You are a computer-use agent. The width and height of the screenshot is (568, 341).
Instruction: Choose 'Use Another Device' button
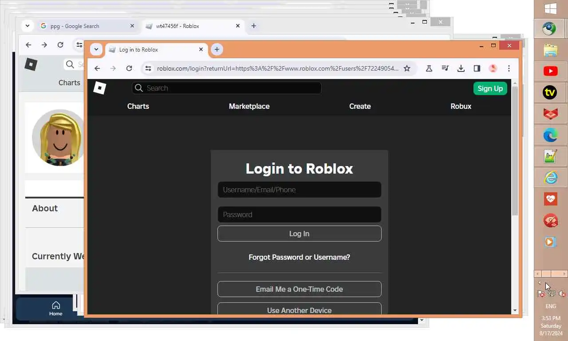tap(299, 309)
